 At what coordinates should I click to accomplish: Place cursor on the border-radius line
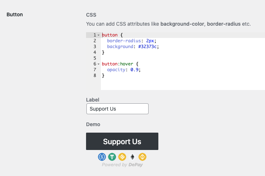click(x=183, y=41)
